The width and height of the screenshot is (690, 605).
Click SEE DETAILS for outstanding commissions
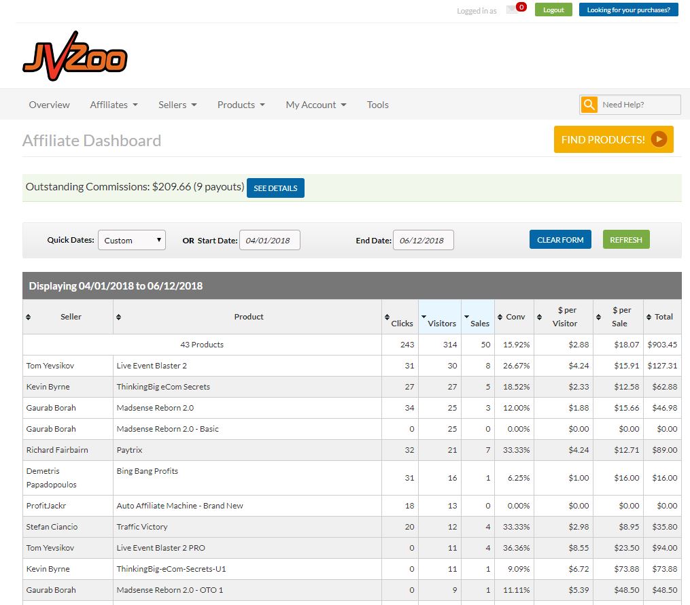275,188
